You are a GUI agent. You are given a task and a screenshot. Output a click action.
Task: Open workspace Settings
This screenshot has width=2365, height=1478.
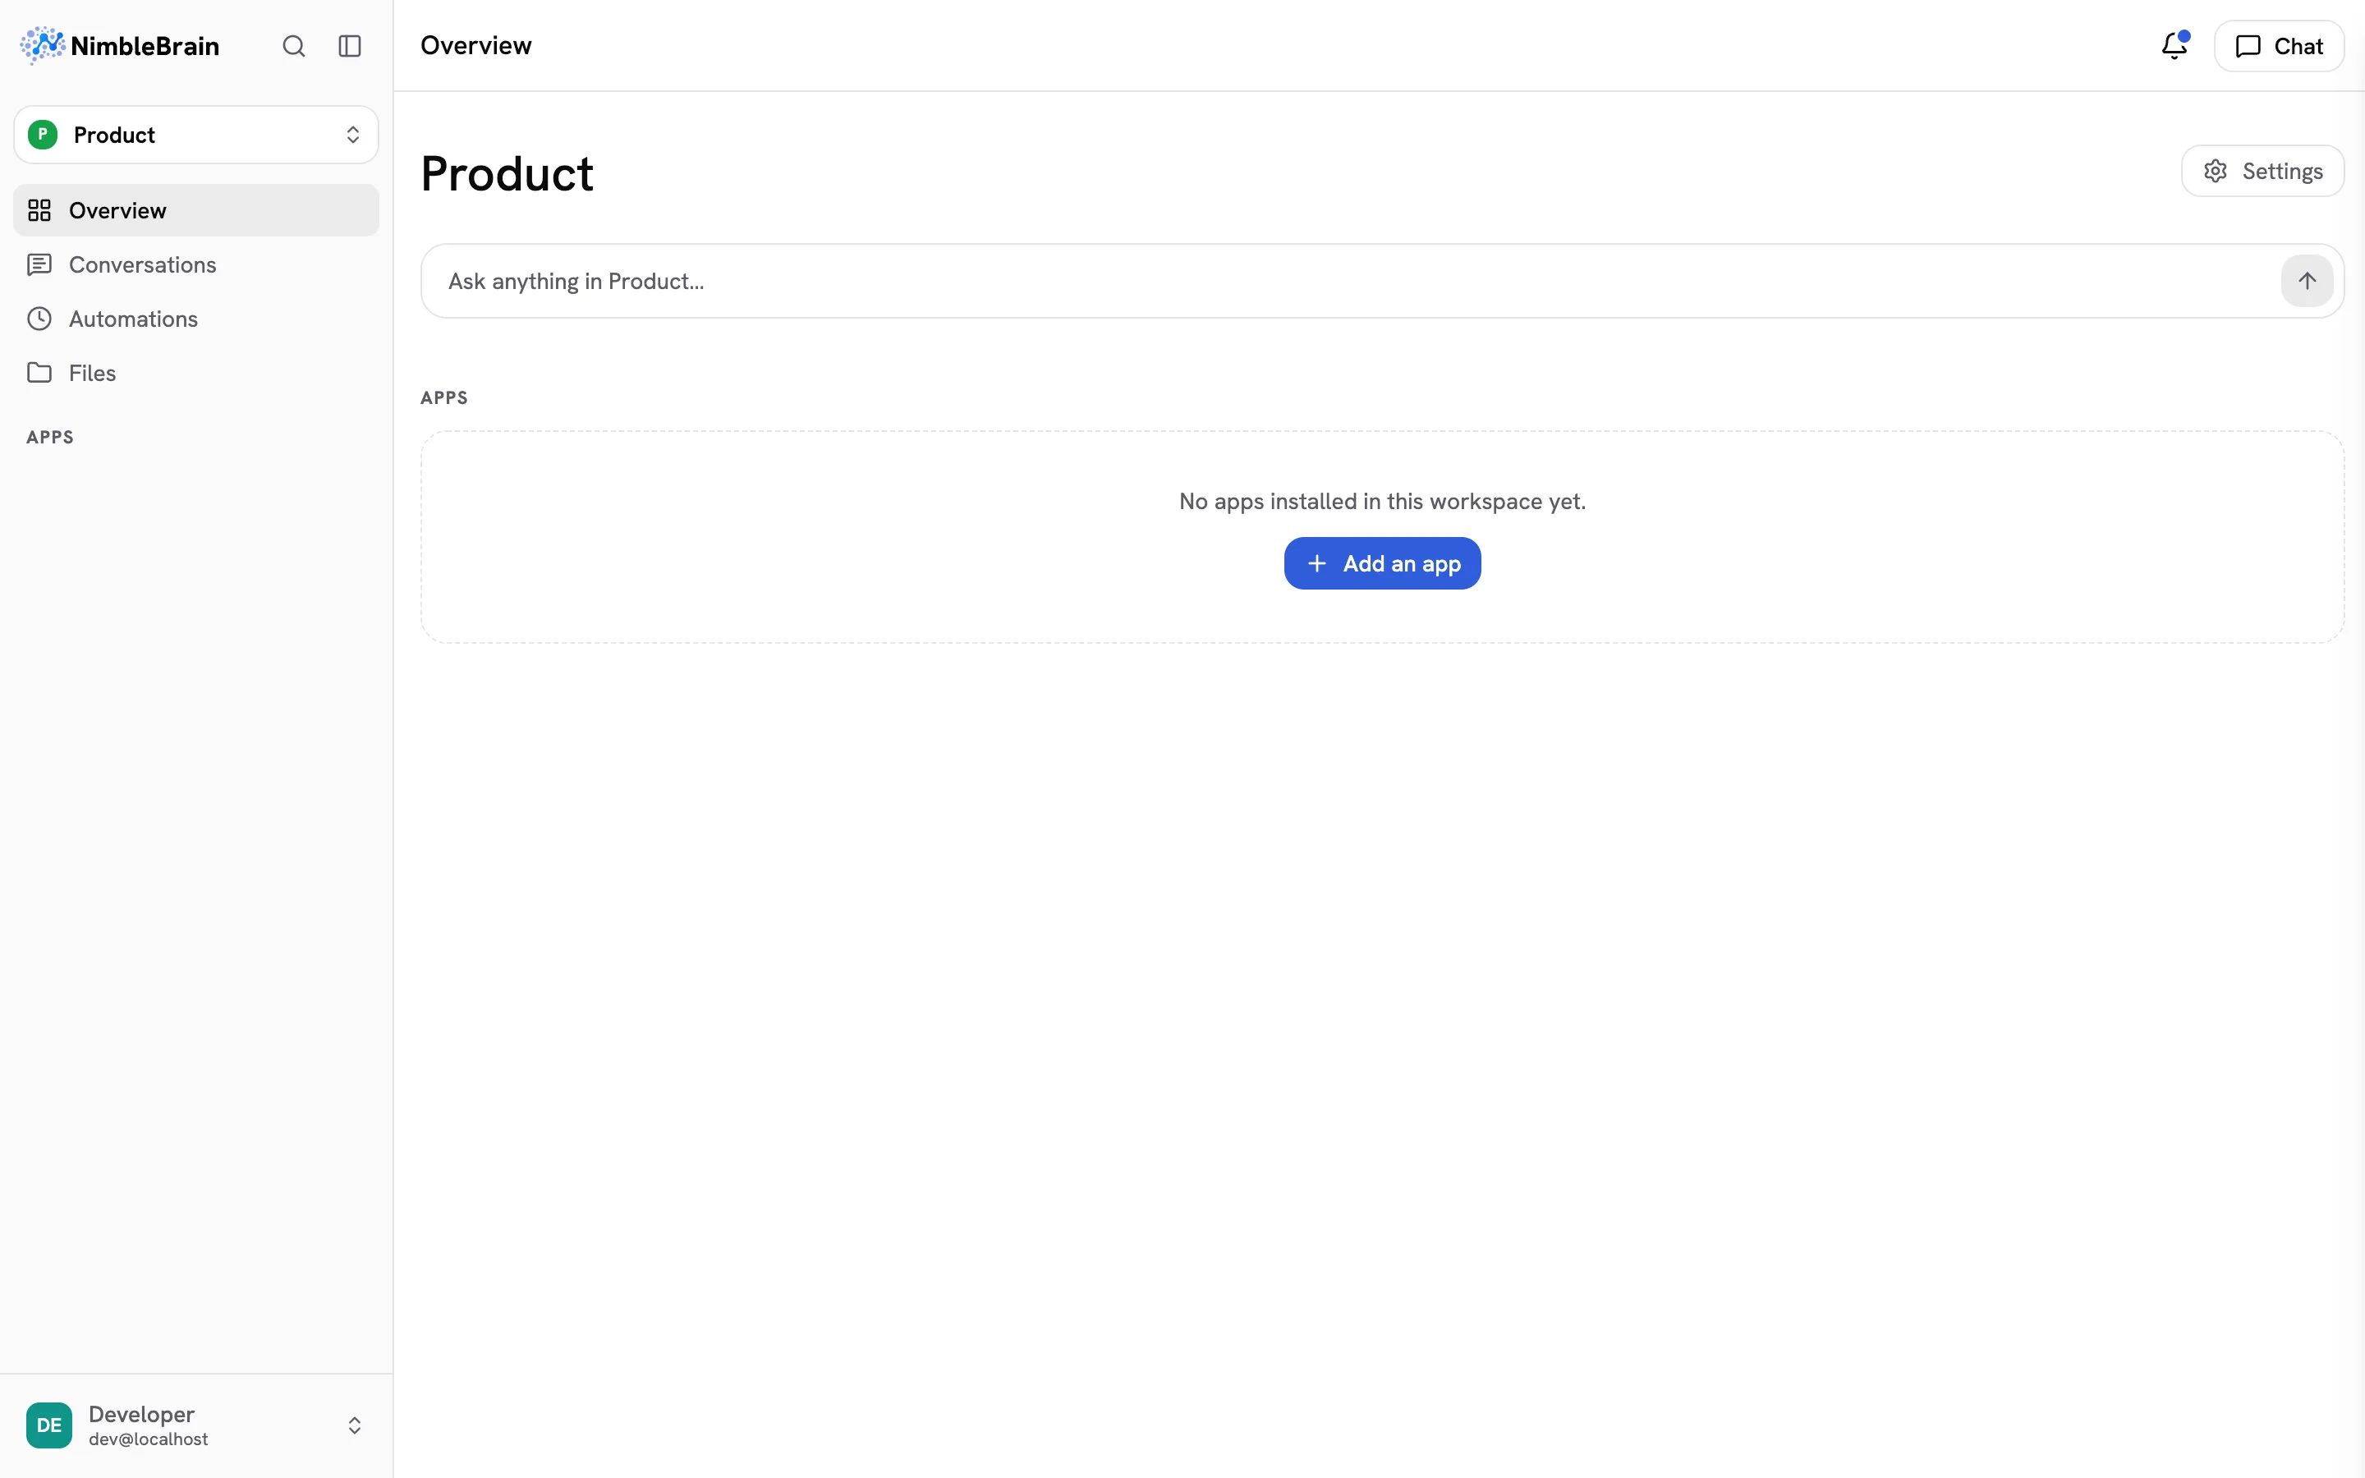pos(2262,171)
